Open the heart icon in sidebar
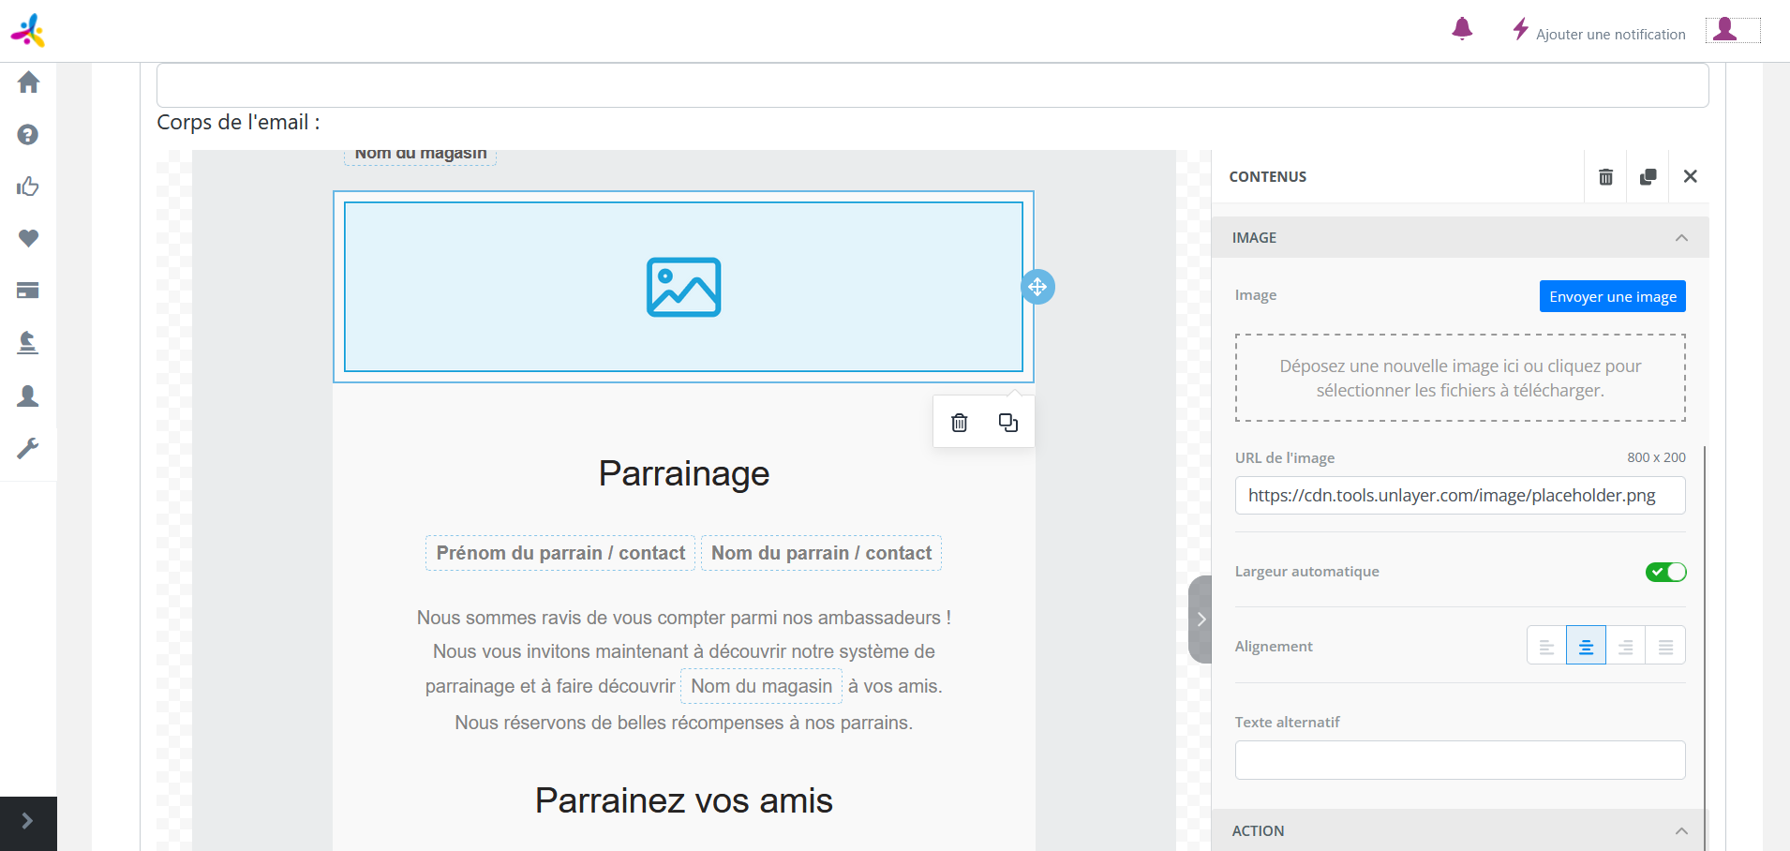 [x=28, y=238]
